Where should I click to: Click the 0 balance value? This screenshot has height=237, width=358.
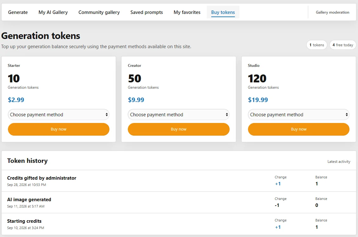317,205
